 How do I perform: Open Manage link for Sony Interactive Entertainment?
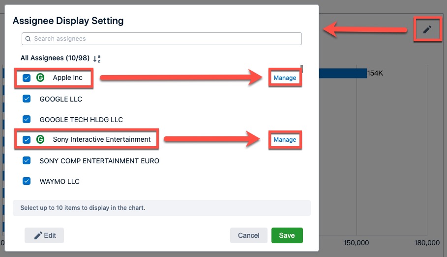tap(285, 140)
